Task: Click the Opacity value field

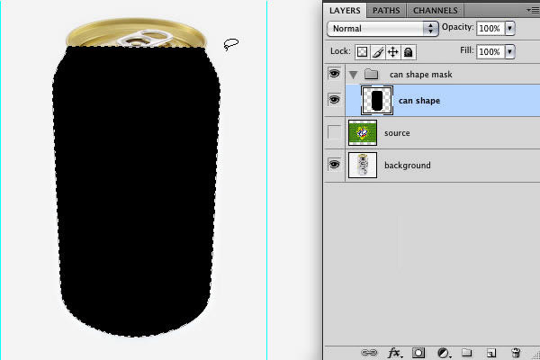Action: 490,28
